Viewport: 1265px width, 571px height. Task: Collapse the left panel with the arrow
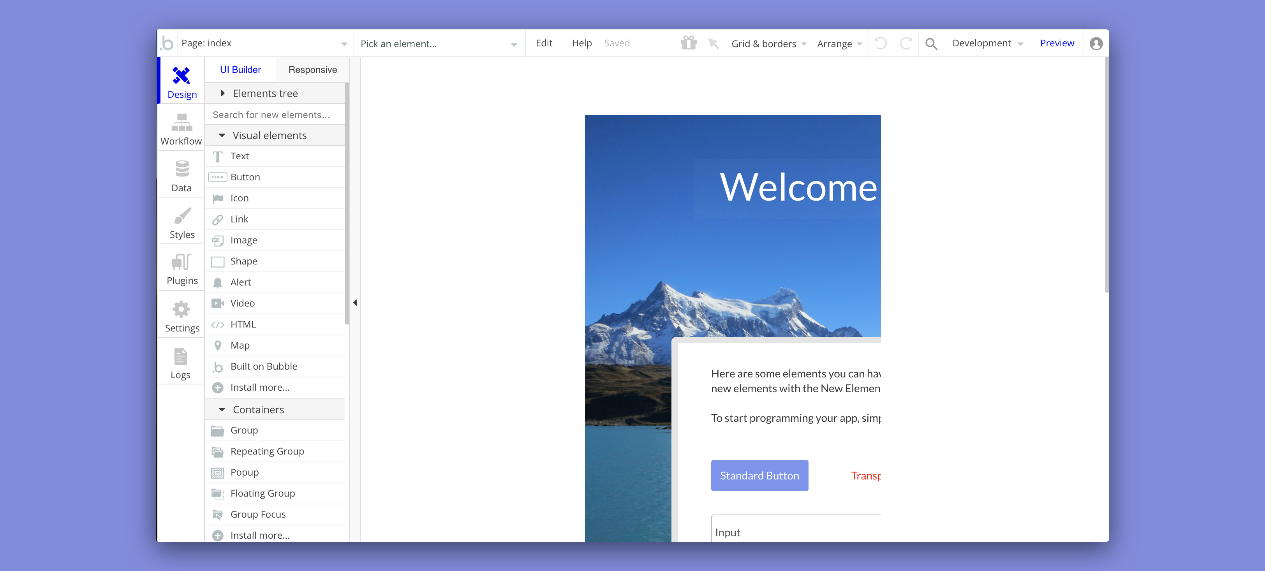[x=355, y=303]
